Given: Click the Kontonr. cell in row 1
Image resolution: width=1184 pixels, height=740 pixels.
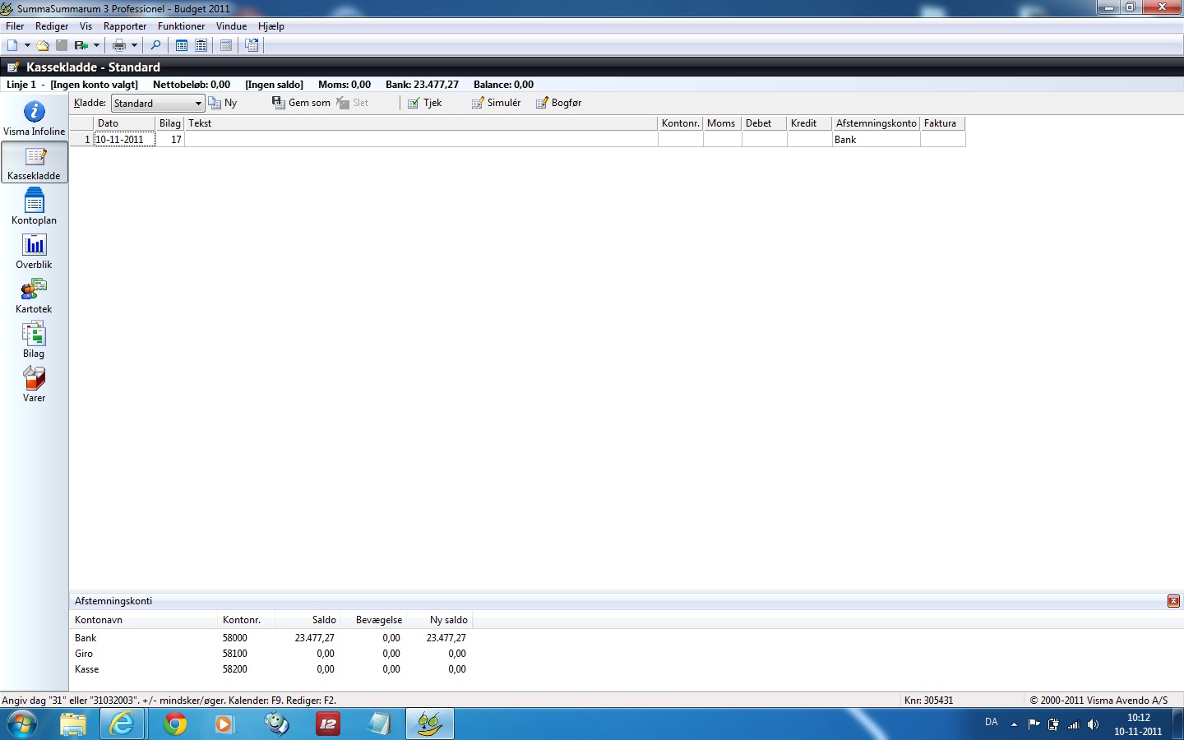Looking at the screenshot, I should pos(681,140).
